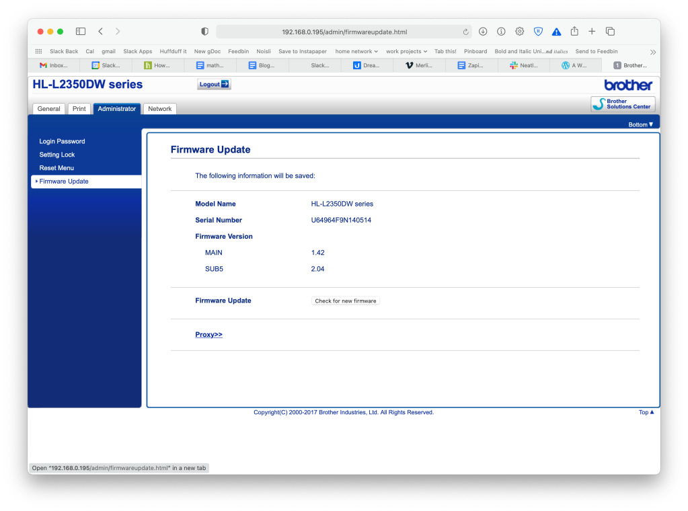Click Check for new firmware button
Image resolution: width=688 pixels, height=511 pixels.
tap(345, 301)
